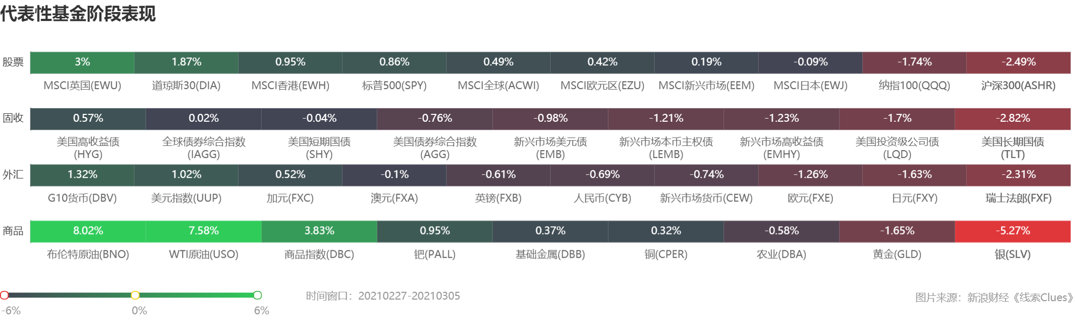Select the -2.31% 瑞士法郎(FXF) cell
1075x329 pixels.
[1018, 175]
